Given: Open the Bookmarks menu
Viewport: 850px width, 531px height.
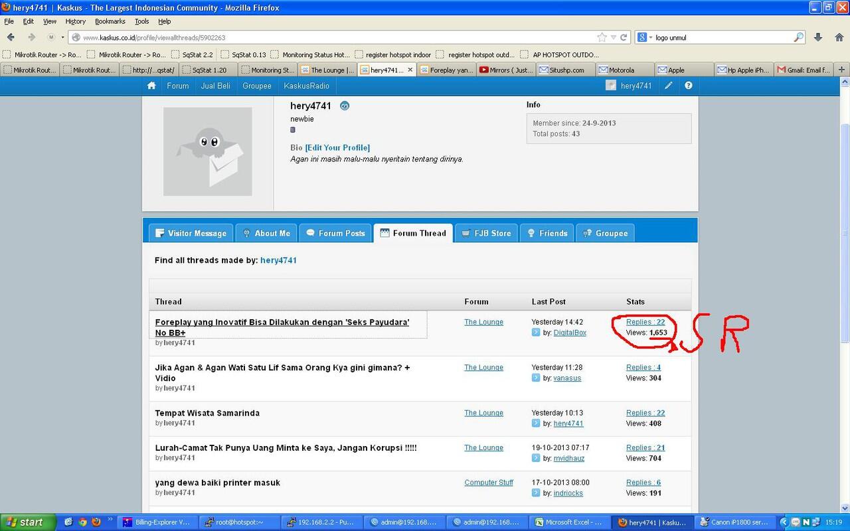Looking at the screenshot, I should (x=110, y=21).
